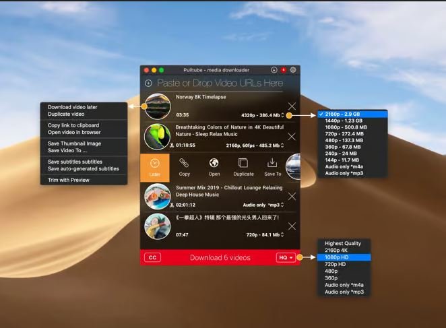Choose Highest Quality preset
This screenshot has height=328, width=446.
click(344, 244)
